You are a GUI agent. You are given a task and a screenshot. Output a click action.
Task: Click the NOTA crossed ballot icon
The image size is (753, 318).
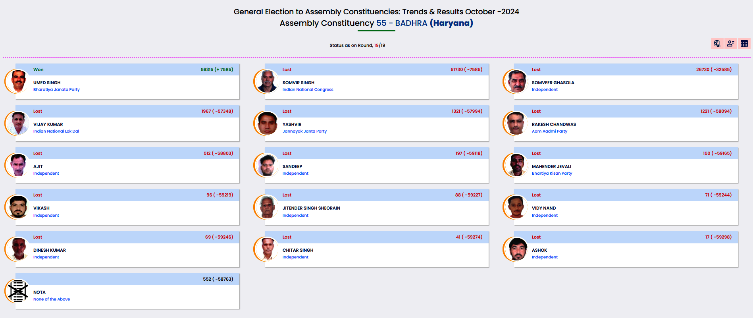(18, 291)
